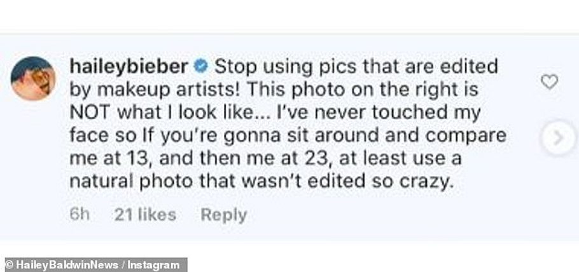Click the 6h comment timestamp
The width and height of the screenshot is (579, 272).
click(x=80, y=214)
